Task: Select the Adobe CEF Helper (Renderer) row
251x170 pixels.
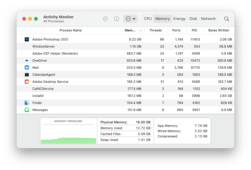Action: point(125,53)
